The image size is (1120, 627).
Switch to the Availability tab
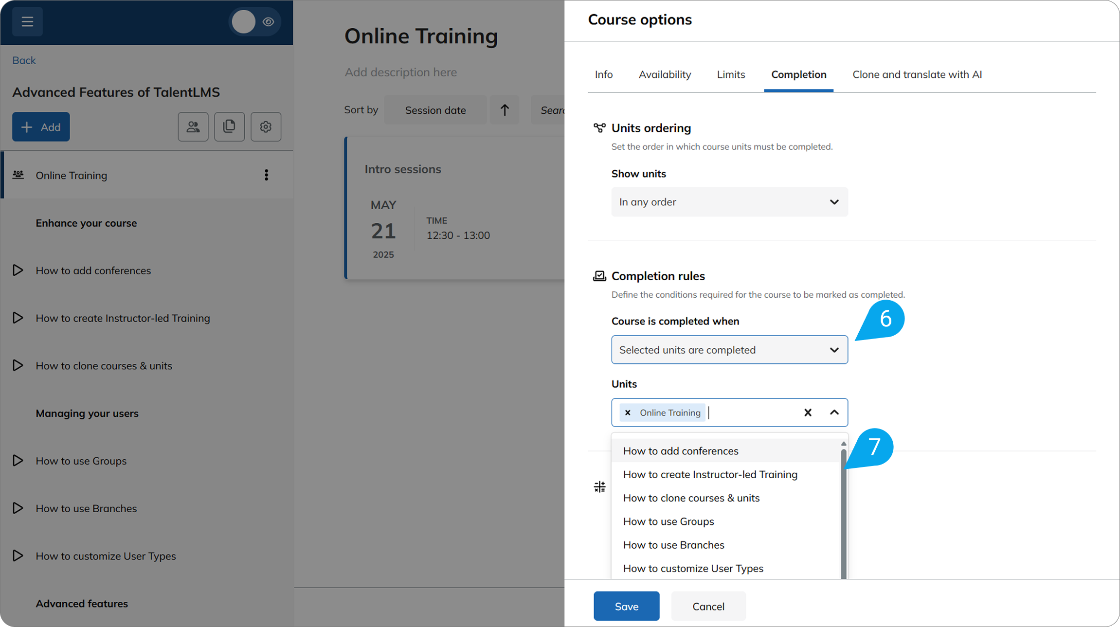click(665, 74)
